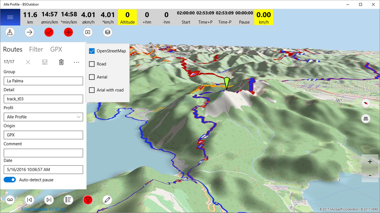Click the export upload icon button
The width and height of the screenshot is (380, 213).
(88, 32)
